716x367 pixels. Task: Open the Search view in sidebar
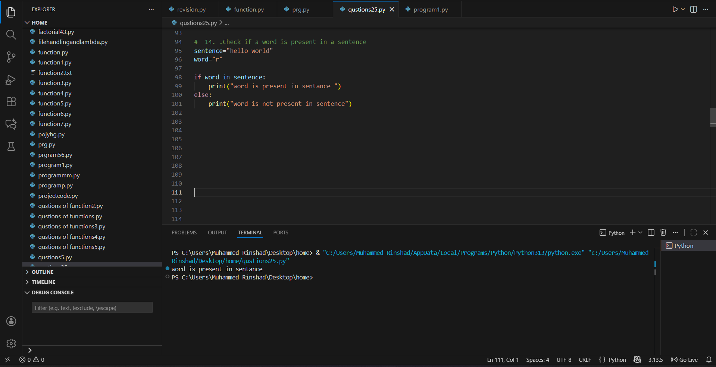(11, 35)
